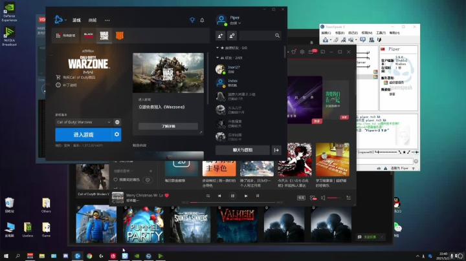466x261 pixels.
Task: Click the blue Play (进入游戏) button
Action: click(x=83, y=134)
